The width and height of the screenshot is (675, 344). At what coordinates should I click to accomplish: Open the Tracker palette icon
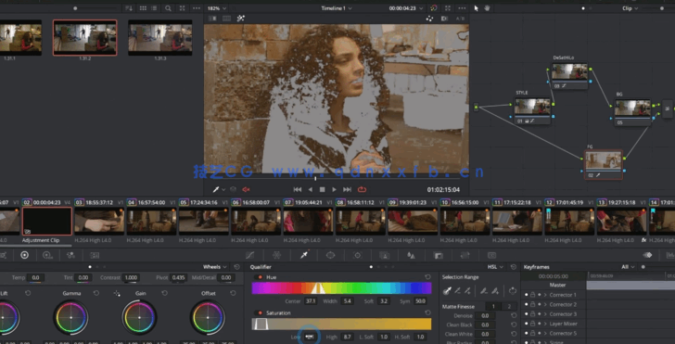coord(357,255)
